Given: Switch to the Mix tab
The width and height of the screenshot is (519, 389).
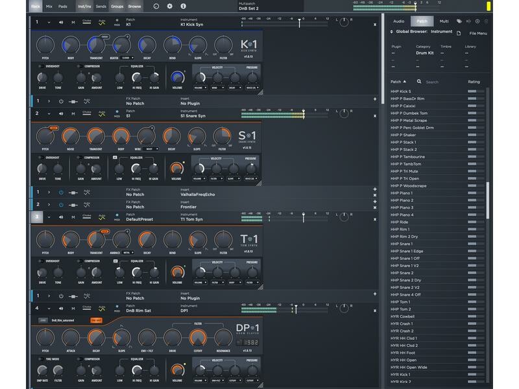Looking at the screenshot, I should point(49,6).
